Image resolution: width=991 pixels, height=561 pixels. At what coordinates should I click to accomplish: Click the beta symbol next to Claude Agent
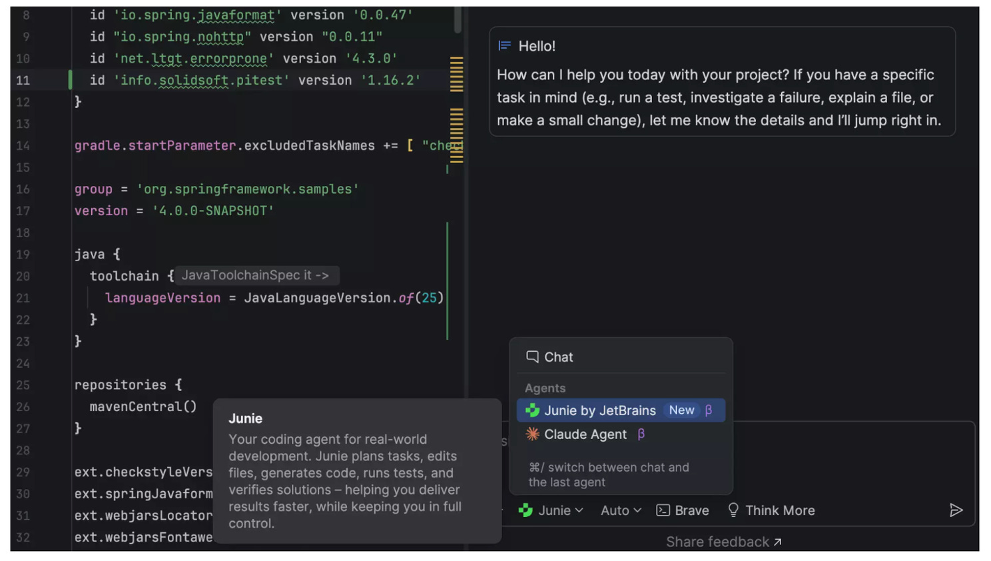(641, 434)
